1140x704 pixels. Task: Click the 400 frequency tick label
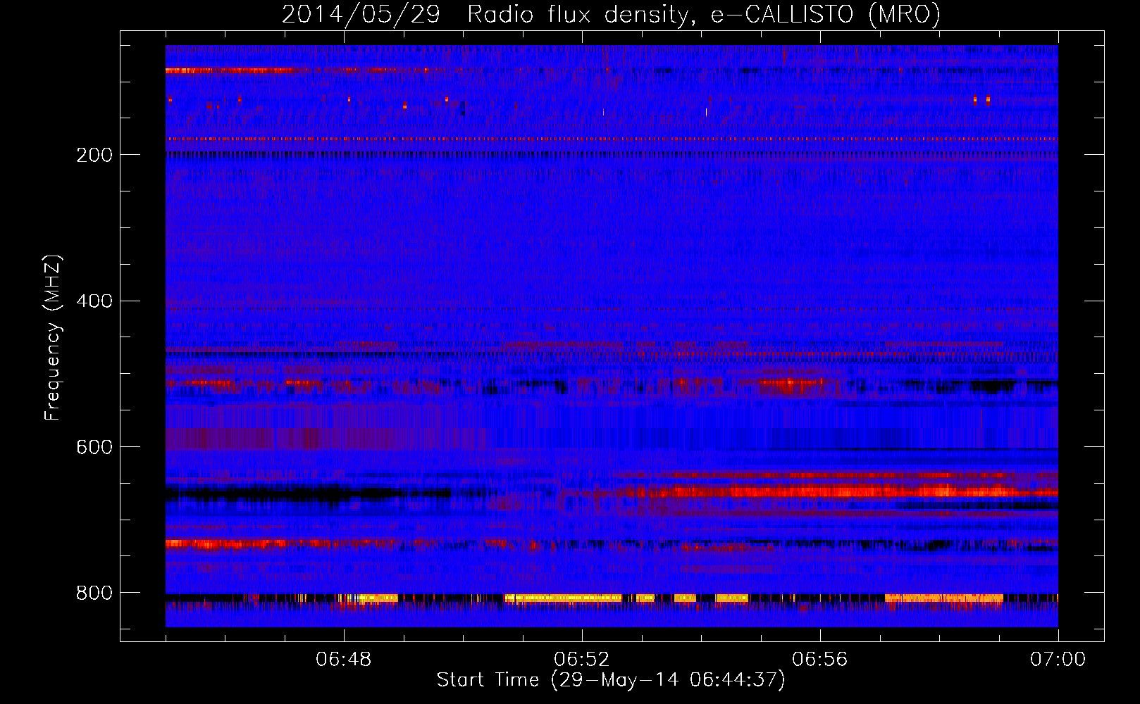click(x=94, y=301)
